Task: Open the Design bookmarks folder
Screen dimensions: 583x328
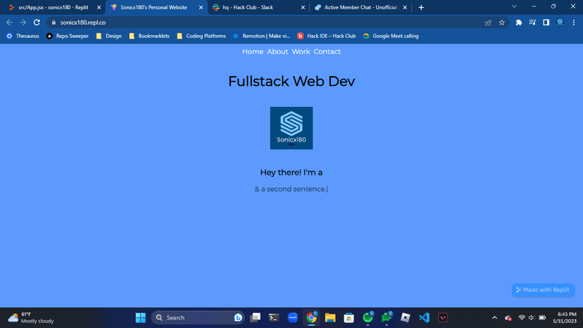Action: coord(108,36)
